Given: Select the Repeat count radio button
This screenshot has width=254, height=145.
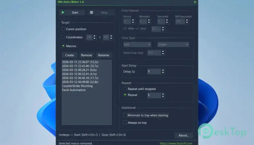Looking at the screenshot, I should [125, 95].
